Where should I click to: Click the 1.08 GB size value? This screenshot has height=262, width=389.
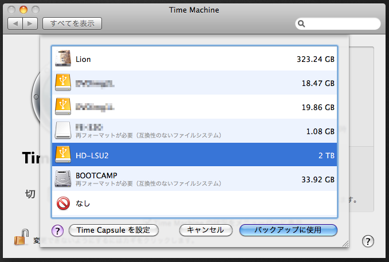click(x=320, y=131)
